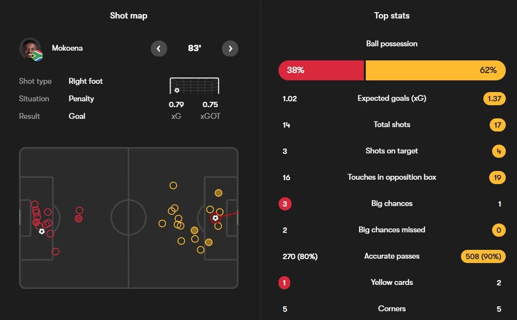517x320 pixels.
Task: Select the lowest red shot circle in left box
Action: pos(56,251)
